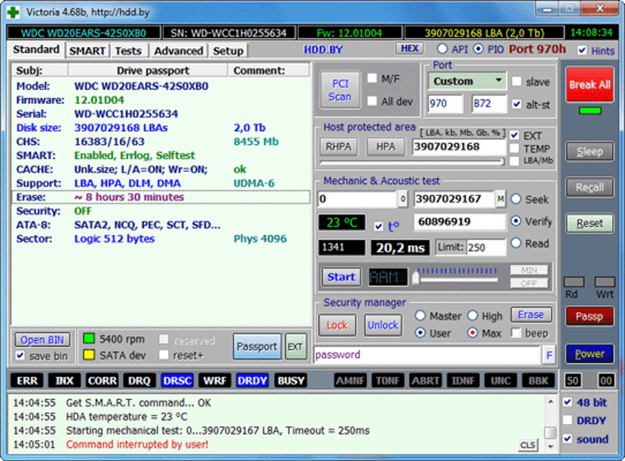This screenshot has width=625, height=461.
Task: Click the DRDY status indicator
Action: click(x=252, y=381)
